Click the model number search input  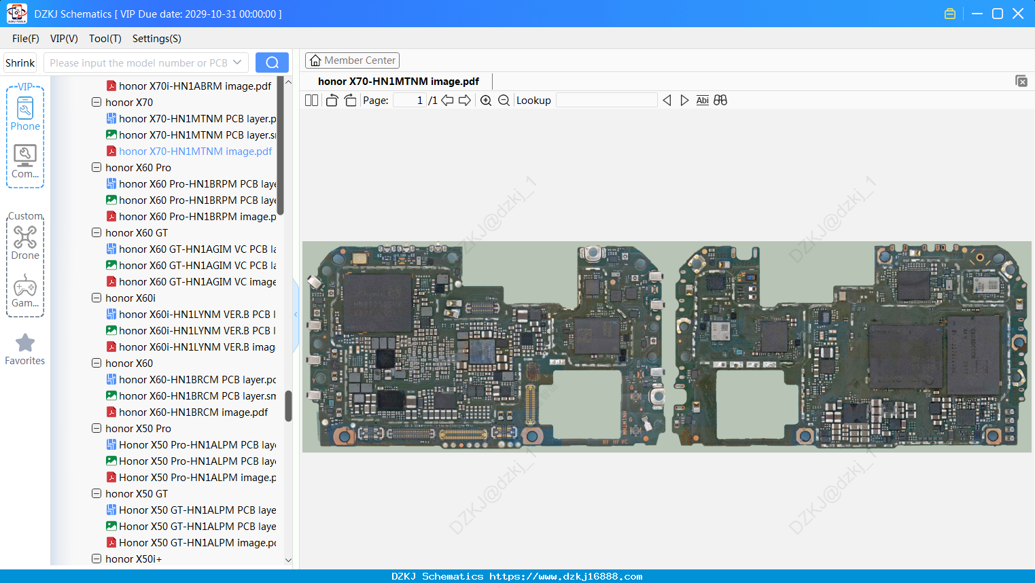139,63
